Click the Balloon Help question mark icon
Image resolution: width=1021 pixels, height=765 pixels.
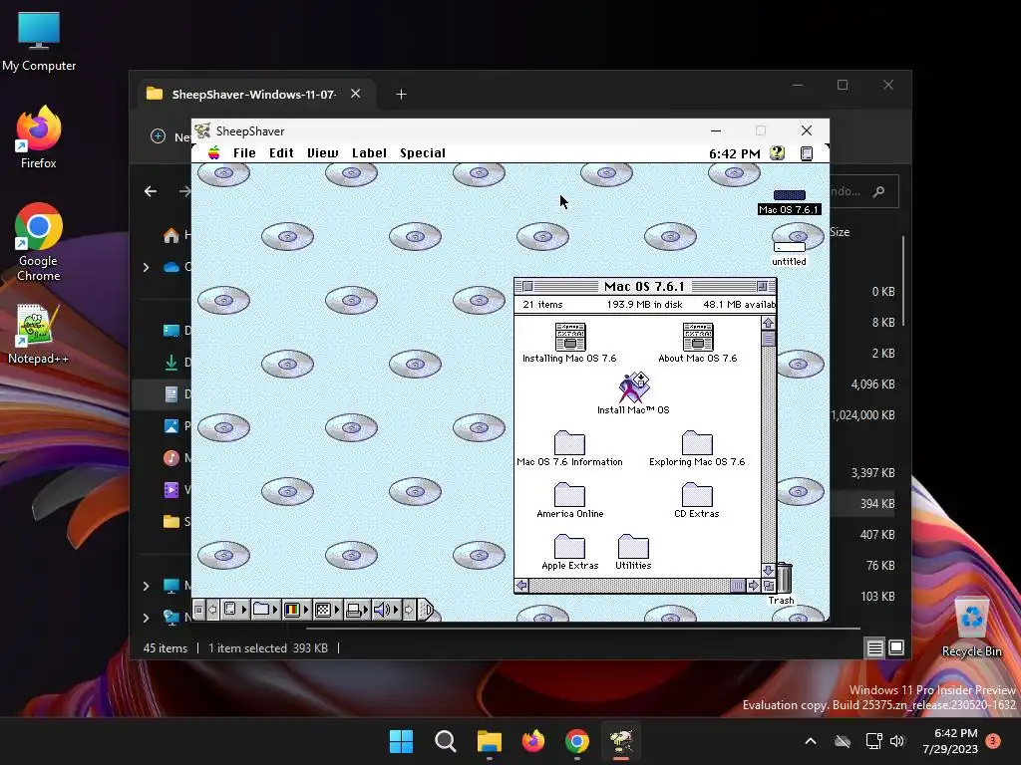pos(777,152)
